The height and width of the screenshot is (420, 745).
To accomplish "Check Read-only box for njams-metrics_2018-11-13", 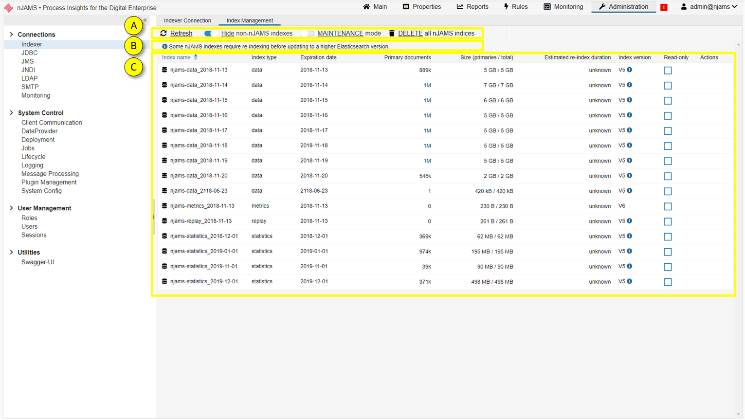I will click(x=668, y=206).
